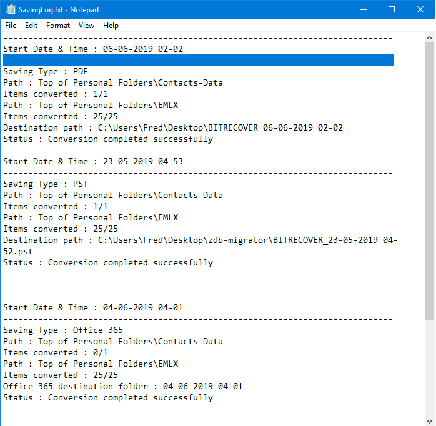The width and height of the screenshot is (436, 426).
Task: Click the Notepad icon in title bar
Action: click(x=11, y=10)
